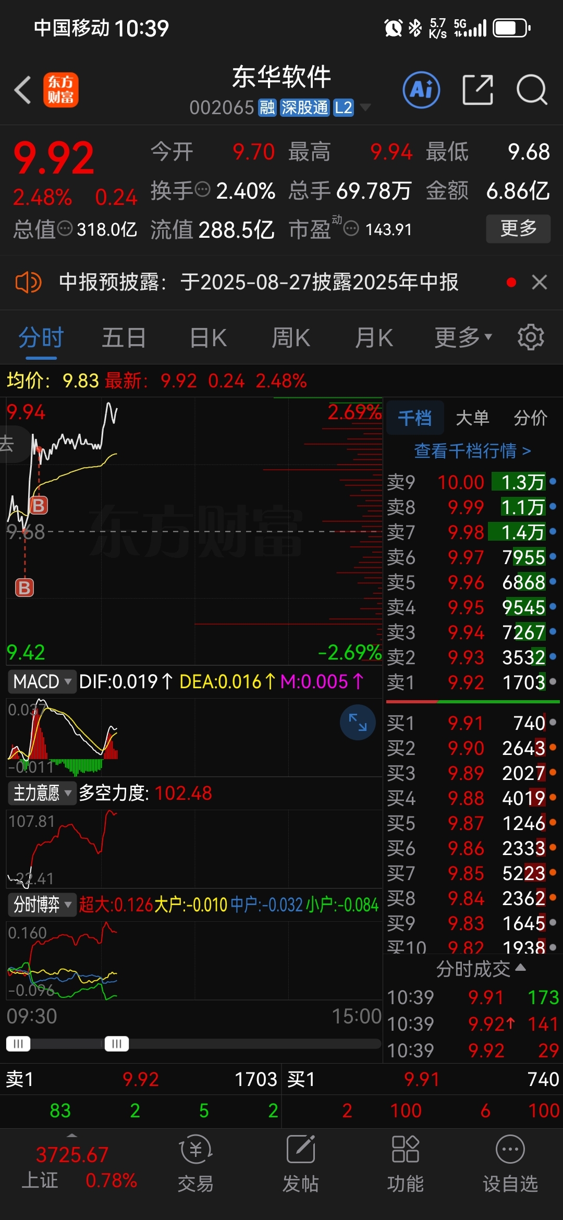This screenshot has width=563, height=1220.
Task: Expand the 上证 index bar arrow
Action: pyautogui.click(x=72, y=1136)
